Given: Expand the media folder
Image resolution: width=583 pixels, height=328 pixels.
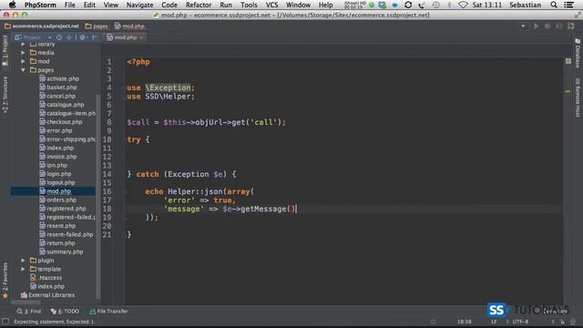Looking at the screenshot, I should tap(23, 53).
